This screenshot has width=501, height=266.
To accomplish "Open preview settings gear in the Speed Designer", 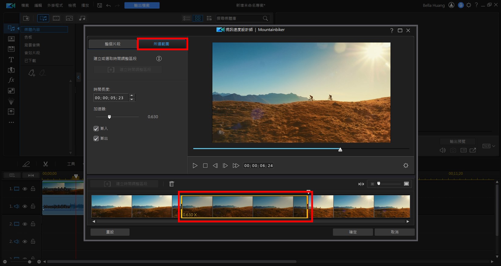I will point(406,165).
